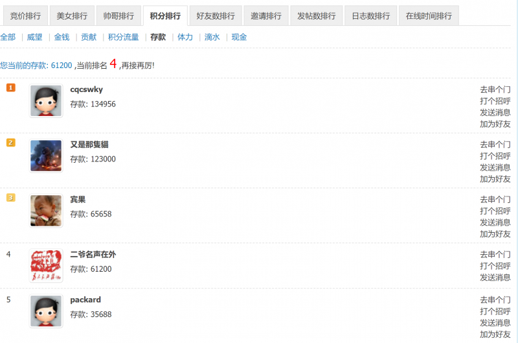Open 又是那隻貓's avatar picture
This screenshot has width=518, height=343.
click(x=46, y=156)
